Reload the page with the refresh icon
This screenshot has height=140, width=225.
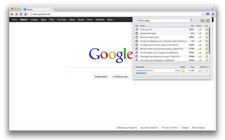(x=21, y=14)
